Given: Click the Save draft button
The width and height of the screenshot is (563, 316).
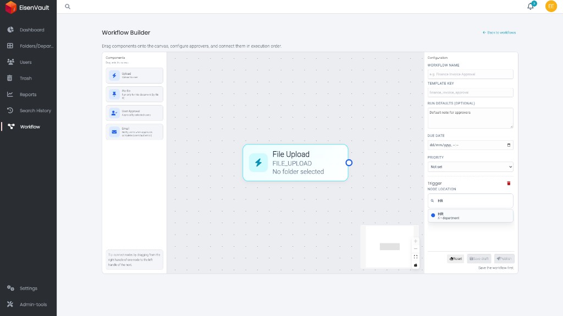Looking at the screenshot, I should 479,258.
